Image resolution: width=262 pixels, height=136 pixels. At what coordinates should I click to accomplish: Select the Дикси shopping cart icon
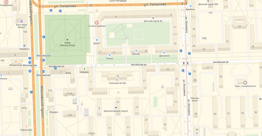click(x=97, y=40)
